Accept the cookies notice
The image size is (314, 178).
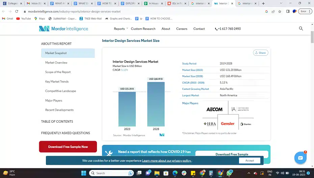(x=250, y=160)
